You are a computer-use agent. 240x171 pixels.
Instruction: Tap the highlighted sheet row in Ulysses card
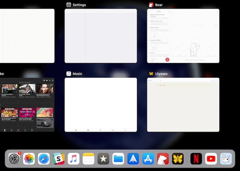[183, 85]
